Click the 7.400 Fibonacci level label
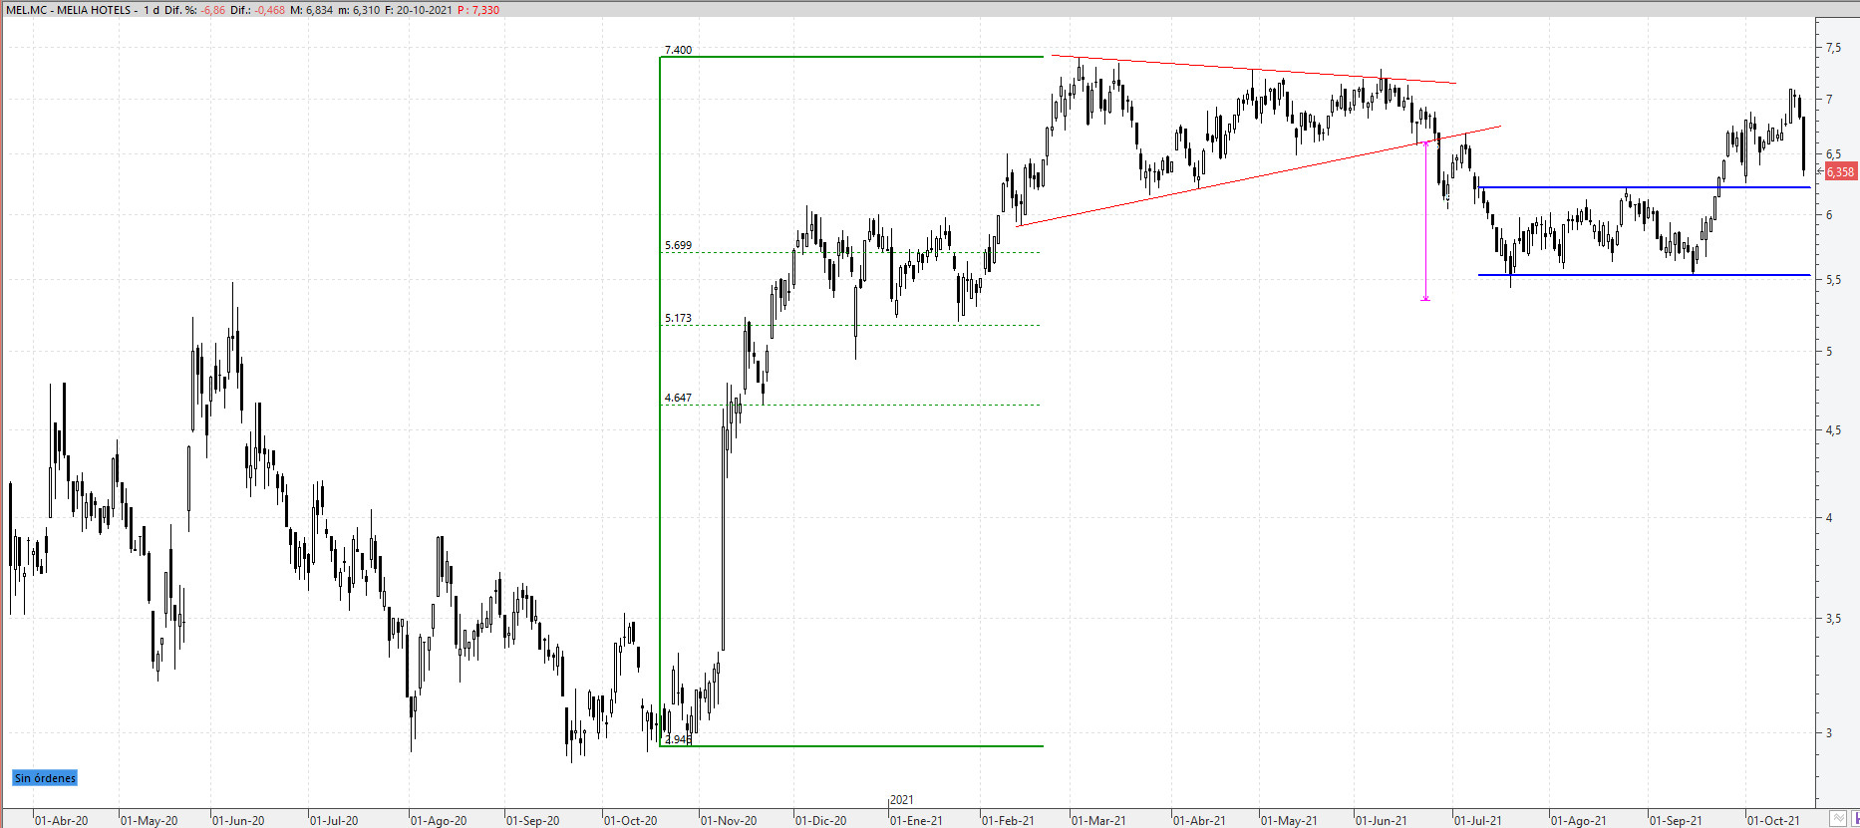This screenshot has height=828, width=1860. coord(678,50)
